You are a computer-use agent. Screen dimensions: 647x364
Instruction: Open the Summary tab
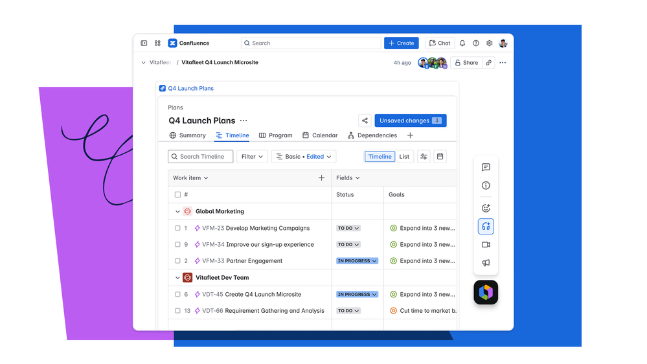(x=187, y=135)
